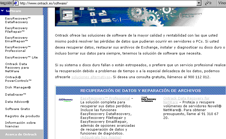This screenshot has width=226, height=139.
Task: Click the phone number 900 112 012 text
Action: coord(198,77)
